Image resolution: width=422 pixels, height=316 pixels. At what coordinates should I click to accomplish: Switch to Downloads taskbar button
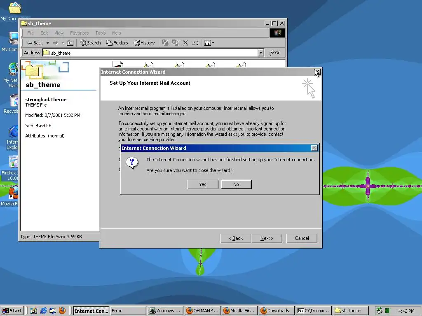click(277, 311)
